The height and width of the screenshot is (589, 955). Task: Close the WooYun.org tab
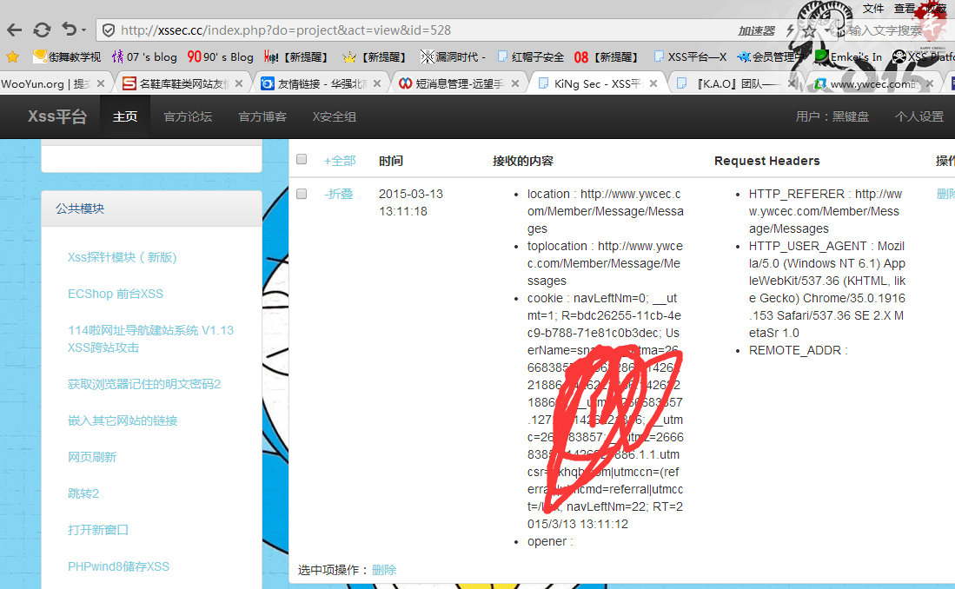[x=101, y=83]
